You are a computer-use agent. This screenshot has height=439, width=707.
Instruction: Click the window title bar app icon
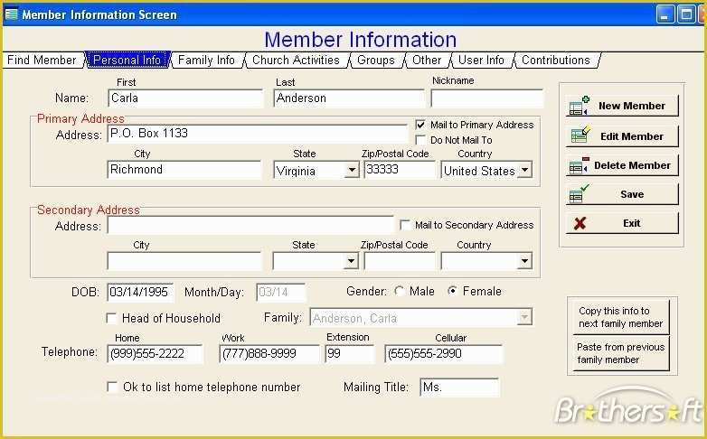click(11, 14)
